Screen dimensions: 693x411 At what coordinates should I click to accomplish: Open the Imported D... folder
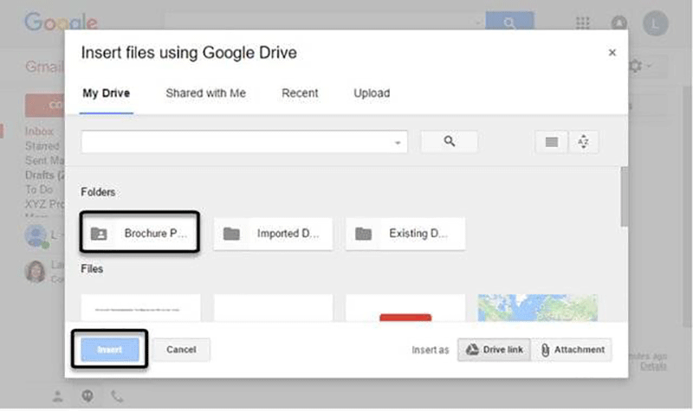point(273,234)
